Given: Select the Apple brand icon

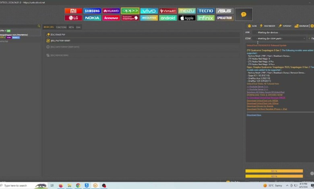Looking at the screenshot, I should [187, 18].
